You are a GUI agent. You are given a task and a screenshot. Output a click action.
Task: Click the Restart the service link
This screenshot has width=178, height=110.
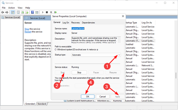click(28, 32)
